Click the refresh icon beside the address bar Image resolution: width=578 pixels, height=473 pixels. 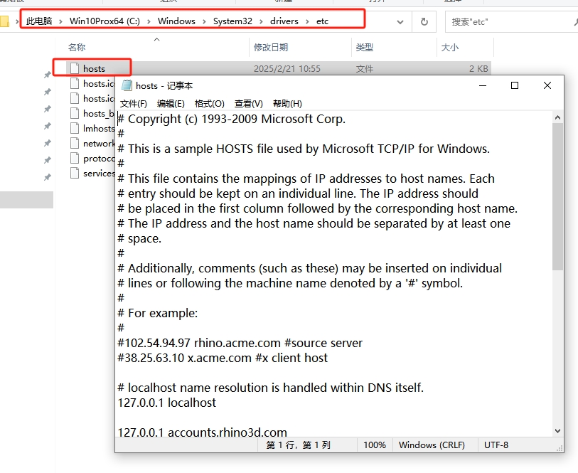coord(424,21)
